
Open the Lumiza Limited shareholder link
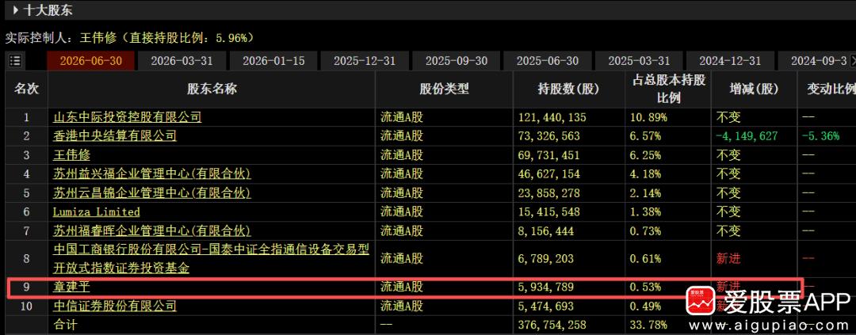click(97, 211)
